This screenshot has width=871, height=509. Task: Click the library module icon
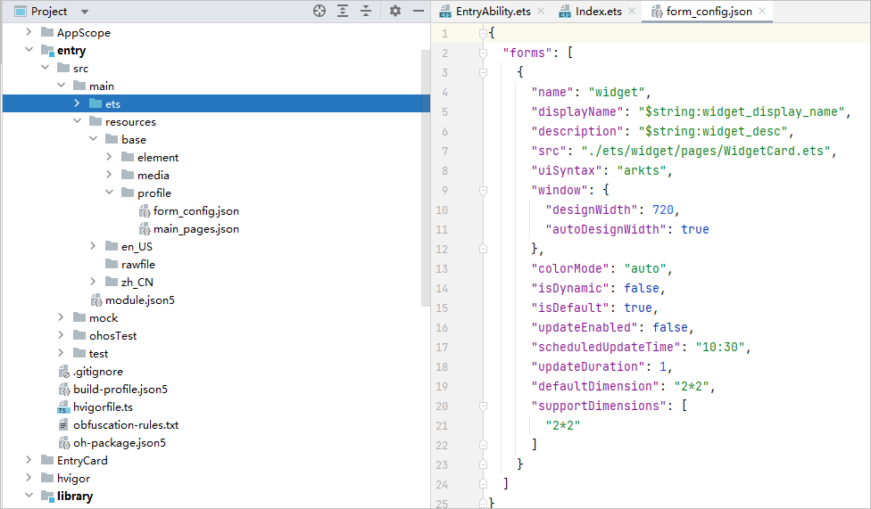(47, 496)
